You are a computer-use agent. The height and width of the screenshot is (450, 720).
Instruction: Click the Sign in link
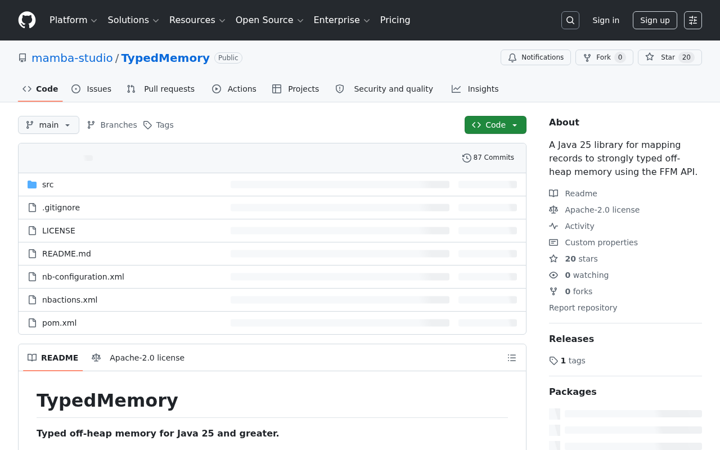click(x=606, y=20)
